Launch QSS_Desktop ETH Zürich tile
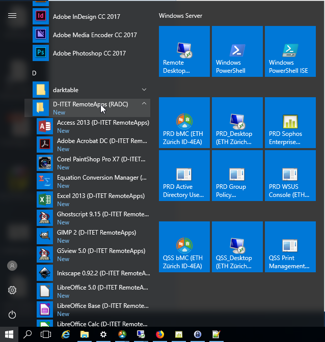325x342 pixels. (237, 247)
